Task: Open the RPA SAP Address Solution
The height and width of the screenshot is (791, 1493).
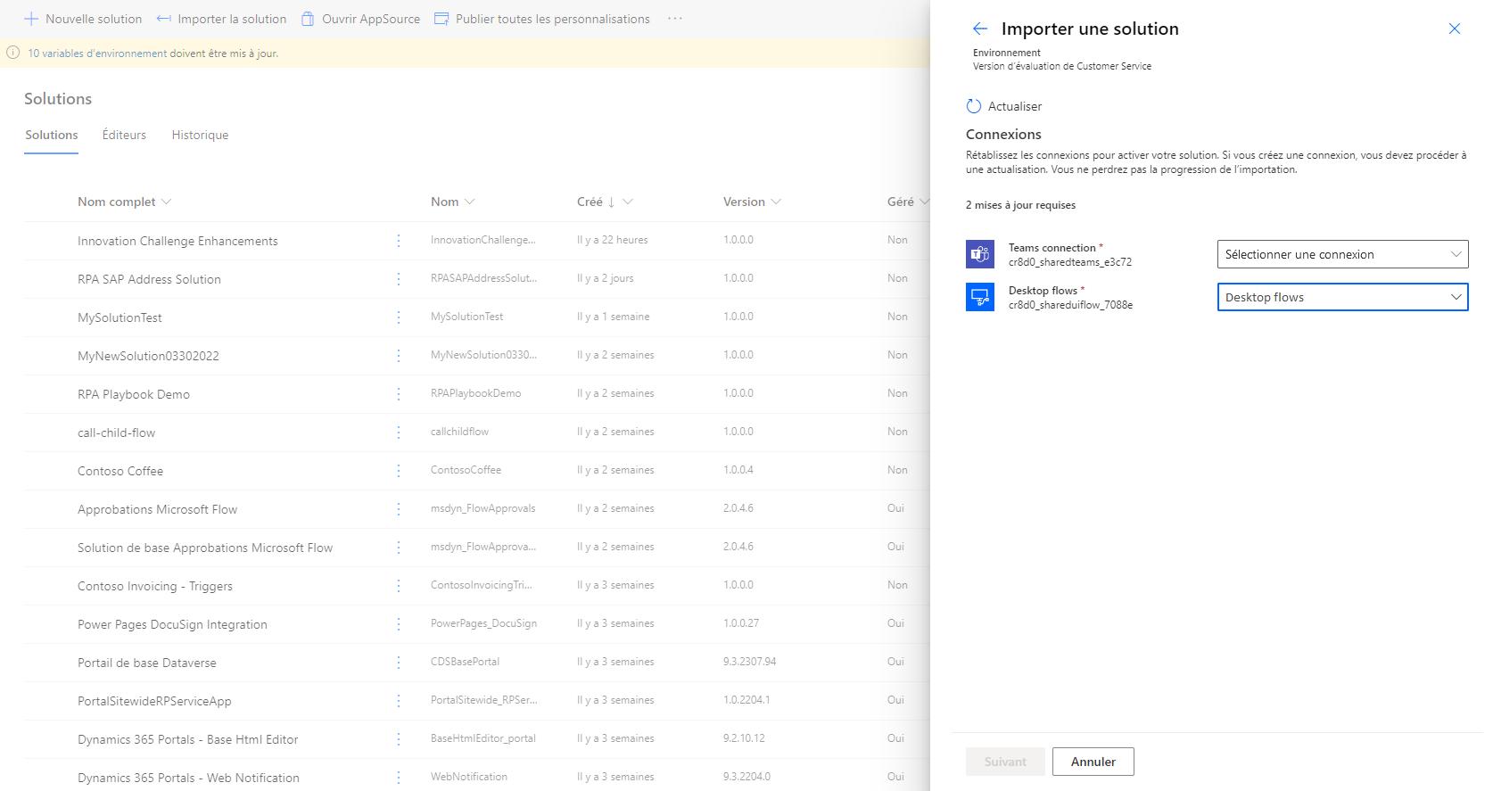Action: (x=149, y=279)
